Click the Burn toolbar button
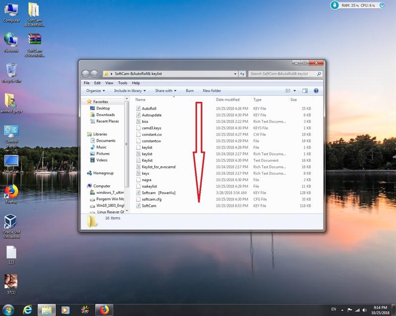The image size is (396, 316). point(190,91)
